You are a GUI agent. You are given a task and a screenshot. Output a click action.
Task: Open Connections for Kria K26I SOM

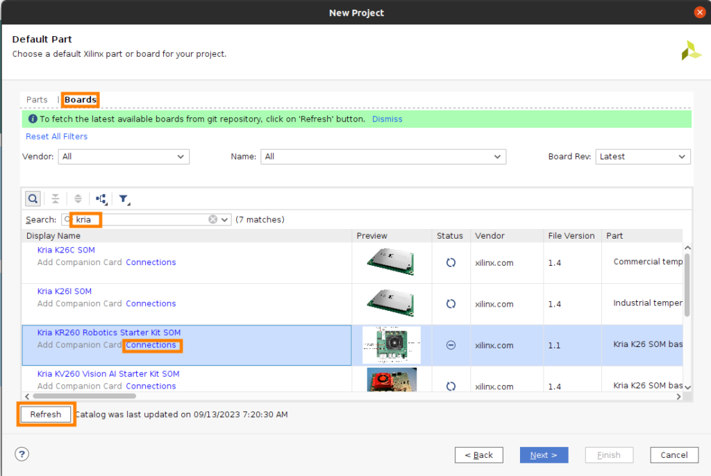(151, 303)
